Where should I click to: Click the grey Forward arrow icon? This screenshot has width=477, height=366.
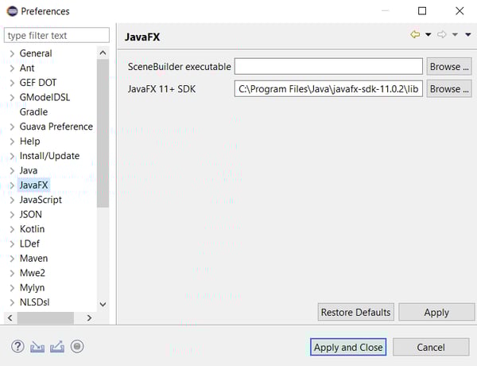pyautogui.click(x=442, y=35)
